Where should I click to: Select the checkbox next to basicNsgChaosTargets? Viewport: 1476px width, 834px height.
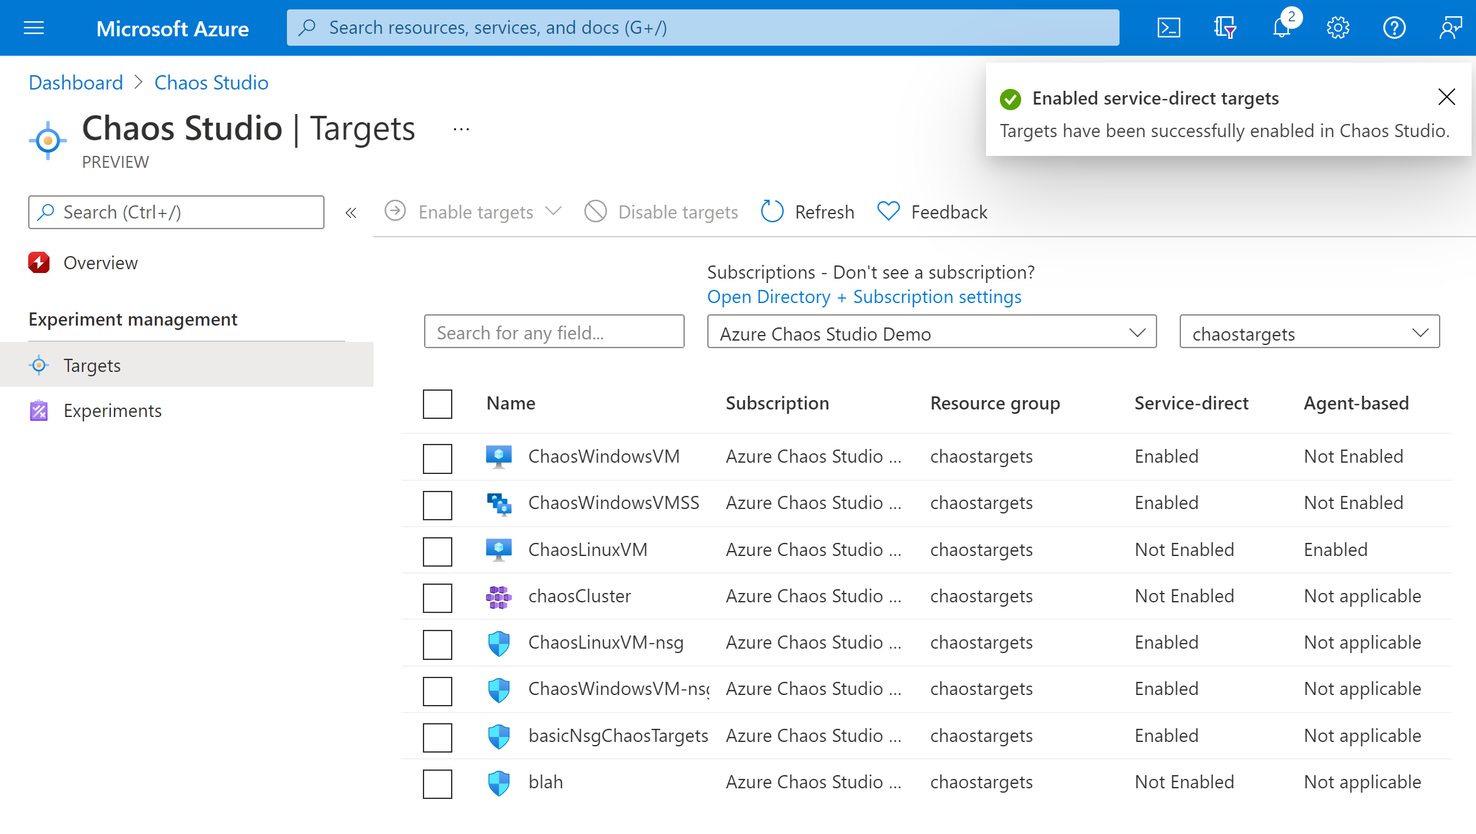click(438, 736)
